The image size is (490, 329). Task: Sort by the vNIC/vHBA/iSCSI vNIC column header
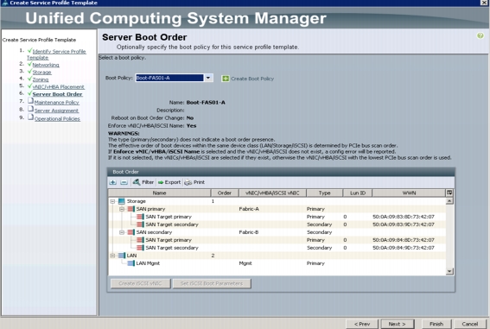click(272, 193)
